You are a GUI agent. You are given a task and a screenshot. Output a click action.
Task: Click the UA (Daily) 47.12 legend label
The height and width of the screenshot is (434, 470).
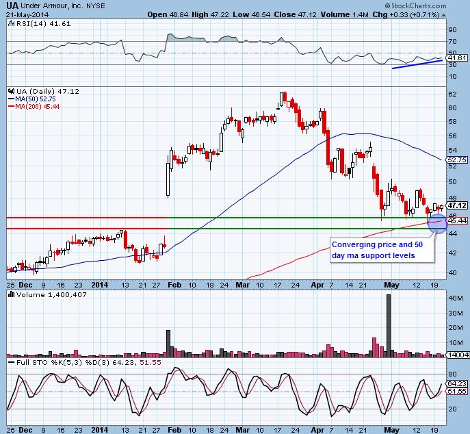coord(48,91)
